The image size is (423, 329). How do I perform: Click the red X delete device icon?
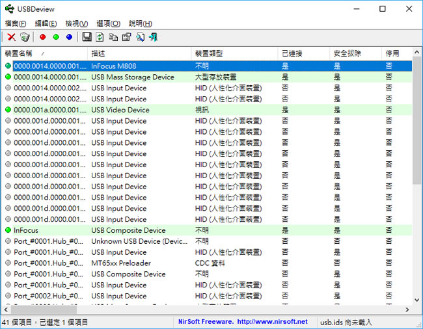pos(11,37)
